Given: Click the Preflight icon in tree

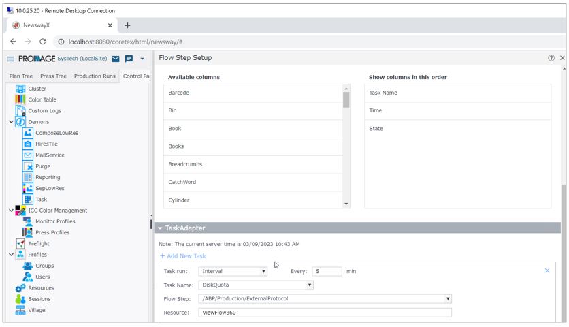Looking at the screenshot, I should click(x=20, y=244).
